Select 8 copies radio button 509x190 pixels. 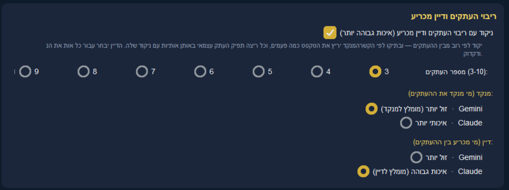(84, 72)
